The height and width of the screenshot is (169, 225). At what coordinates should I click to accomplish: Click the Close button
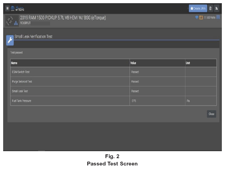pyautogui.click(x=211, y=114)
